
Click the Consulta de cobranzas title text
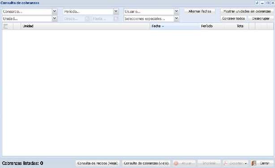20,3
